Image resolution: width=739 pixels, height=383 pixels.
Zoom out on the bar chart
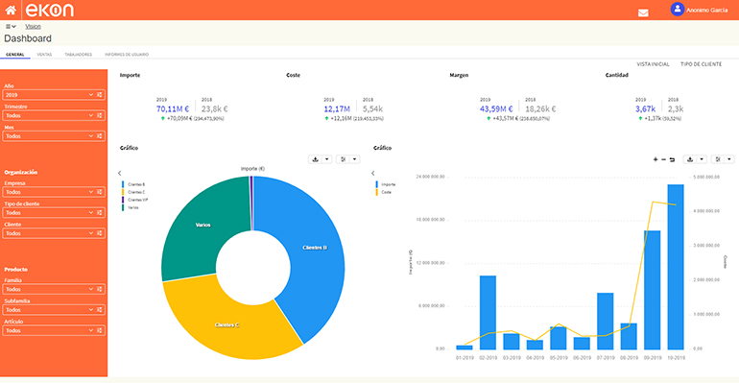point(663,159)
